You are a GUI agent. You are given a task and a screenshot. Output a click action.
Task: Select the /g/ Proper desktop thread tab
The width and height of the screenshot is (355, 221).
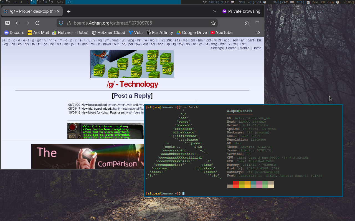point(32,11)
